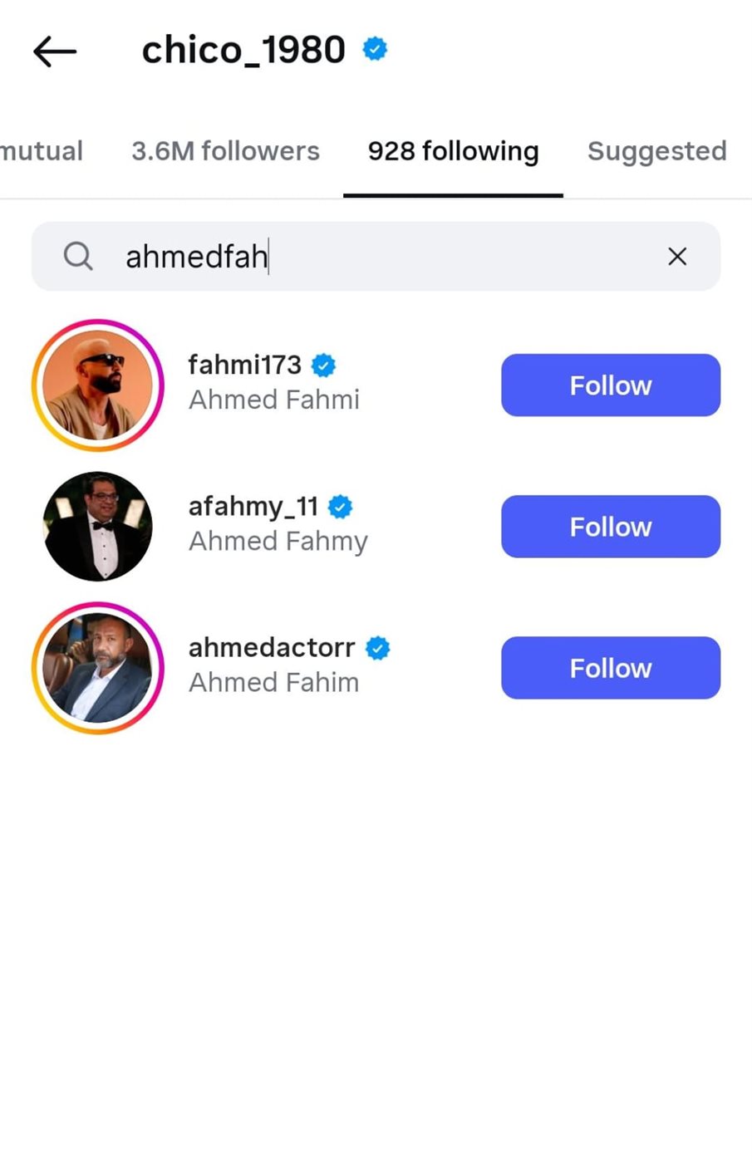Viewport: 752px width, 1163px height.
Task: Click verified badge next to afahmy_11
Action: [340, 506]
